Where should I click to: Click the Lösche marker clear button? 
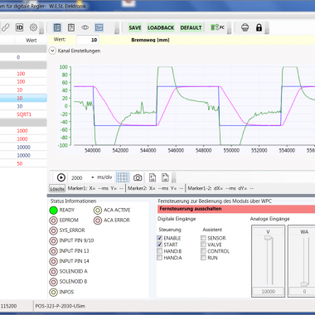[57, 188]
